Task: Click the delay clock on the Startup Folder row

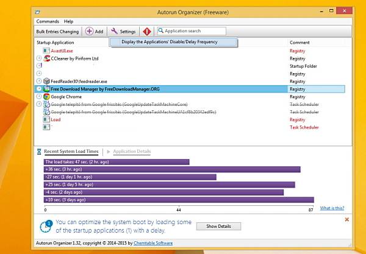Action: tap(39, 66)
